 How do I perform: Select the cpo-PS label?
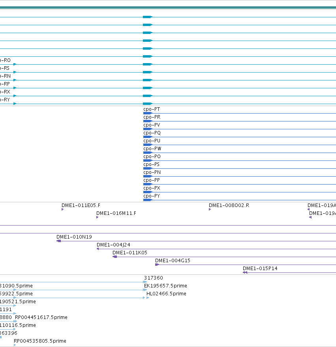coord(151,164)
